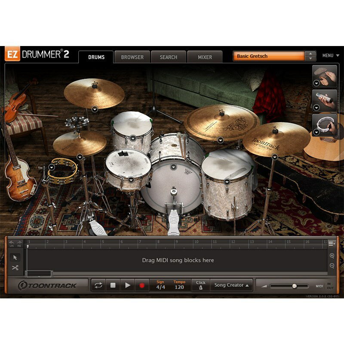Click the 120 tempo field
Image resolution: width=344 pixels, height=344 pixels.
179,287
